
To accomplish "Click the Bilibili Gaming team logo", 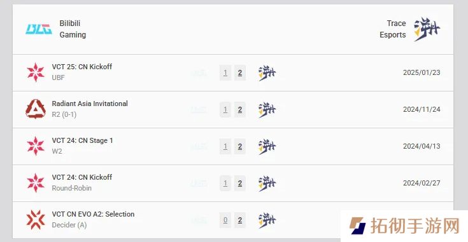I will pos(38,29).
